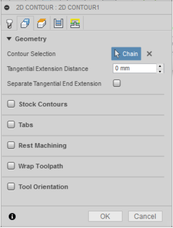Increase Tangential Extension Distance with up arrow
The width and height of the screenshot is (173, 228).
tap(160, 66)
